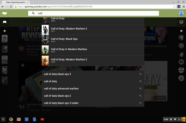
Task: Open the system tray clock showing 3:06
Action: tap(166, 119)
